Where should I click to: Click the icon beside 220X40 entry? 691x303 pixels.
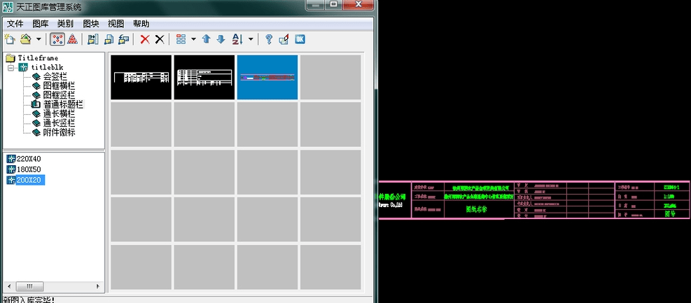[11, 159]
